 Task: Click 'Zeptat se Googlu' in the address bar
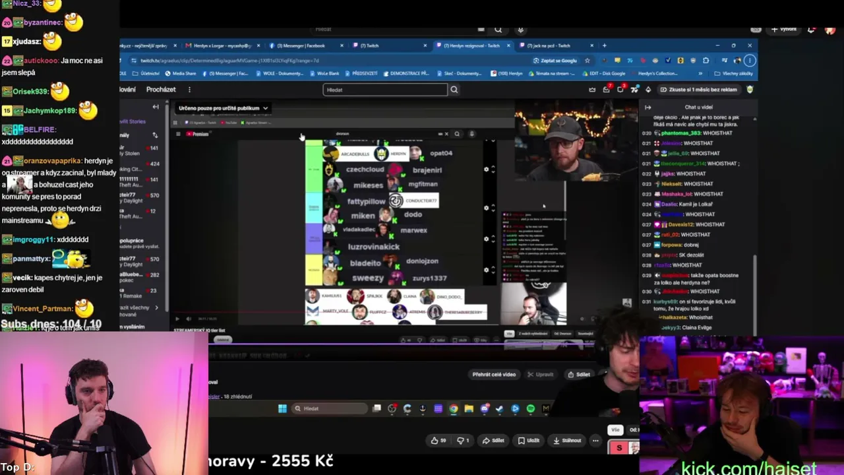[555, 61]
